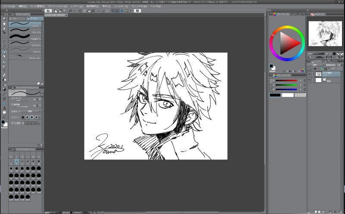Click the Undo arrow icon

pyautogui.click(x=70, y=11)
